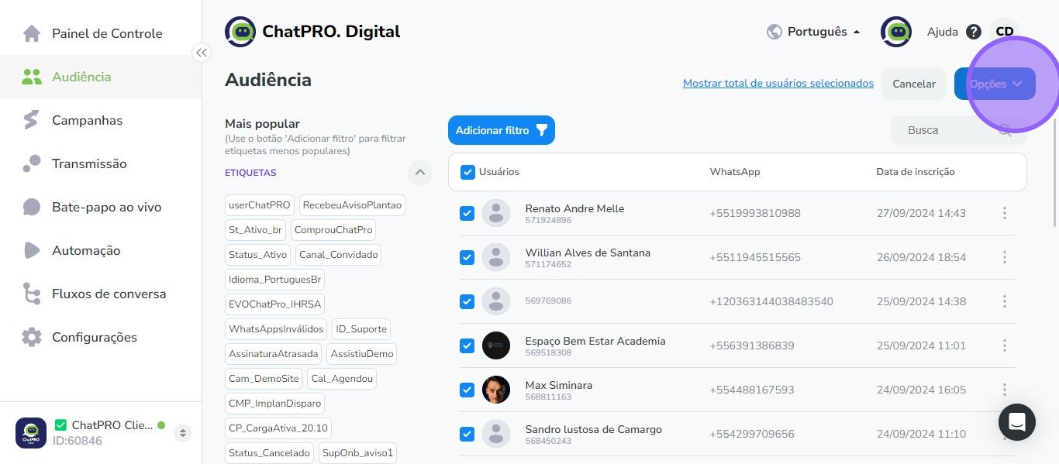Click the Automação sidebar icon
Image resolution: width=1059 pixels, height=464 pixels.
click(x=32, y=250)
